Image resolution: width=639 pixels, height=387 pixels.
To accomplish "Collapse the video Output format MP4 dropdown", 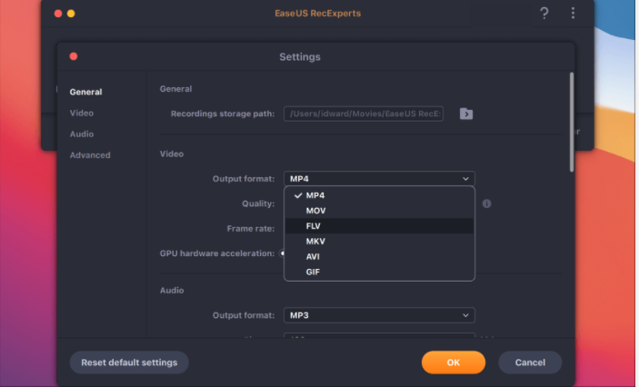I will (x=379, y=179).
